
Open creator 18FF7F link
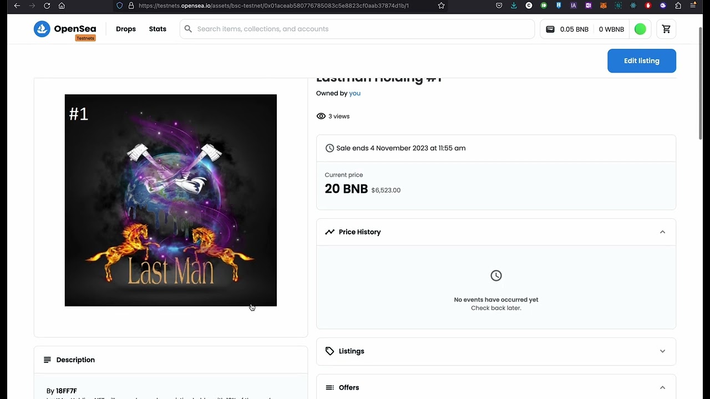pos(67,391)
